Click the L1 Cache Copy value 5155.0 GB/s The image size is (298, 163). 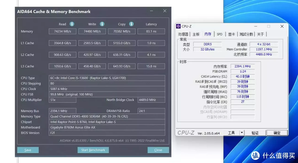[122, 43]
